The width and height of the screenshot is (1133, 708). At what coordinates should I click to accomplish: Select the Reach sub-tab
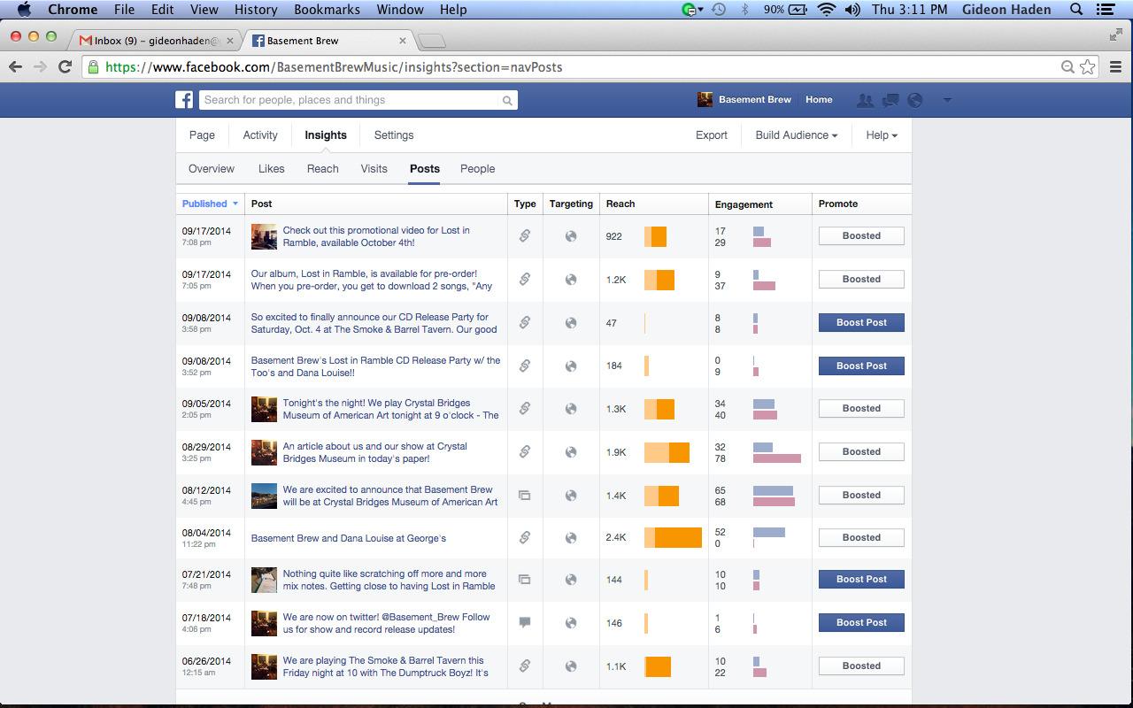coord(323,169)
